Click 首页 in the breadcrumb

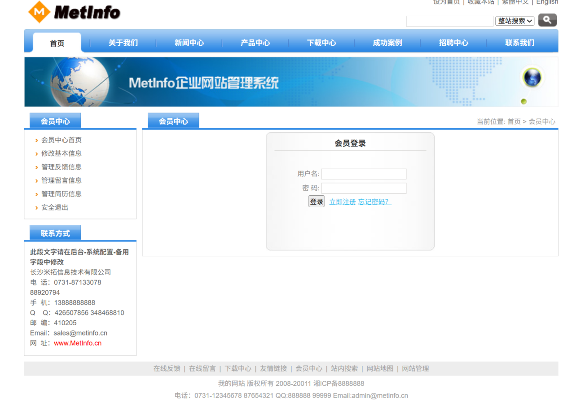point(514,122)
